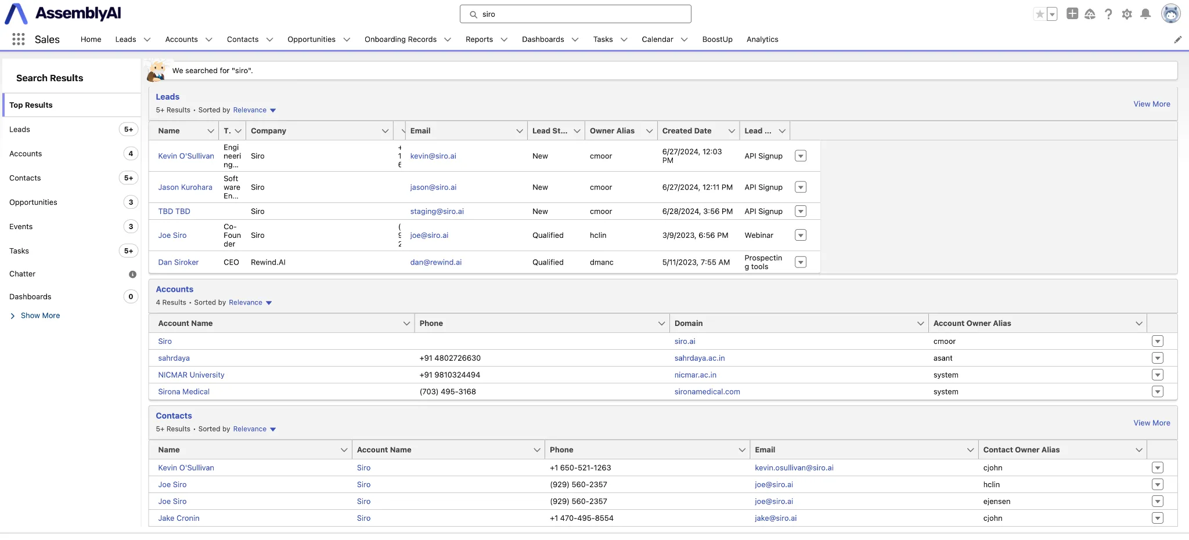Viewport: 1189px width, 540px height.
Task: Click the notifications bell icon
Action: (1145, 14)
